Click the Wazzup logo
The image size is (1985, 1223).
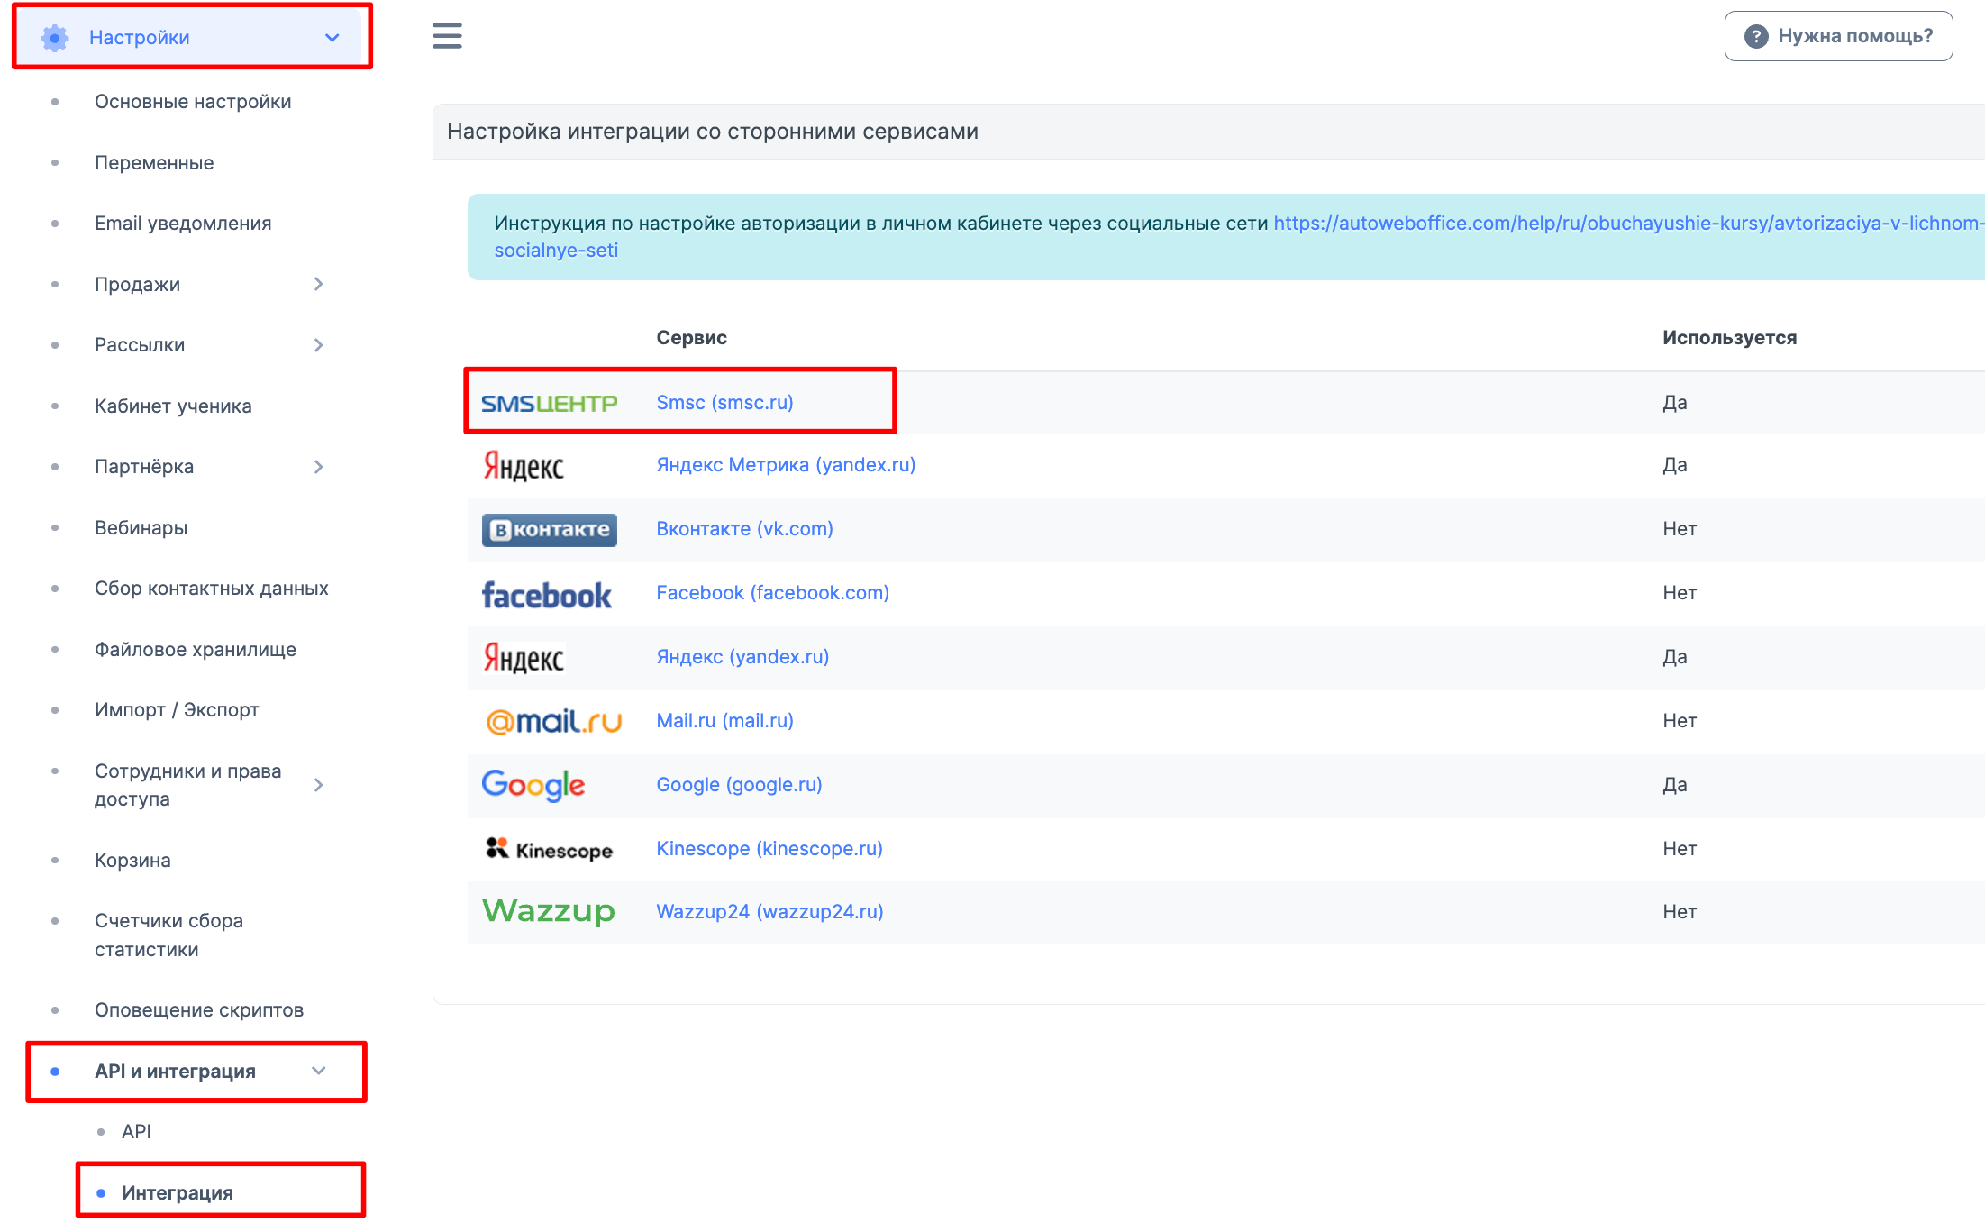[549, 911]
